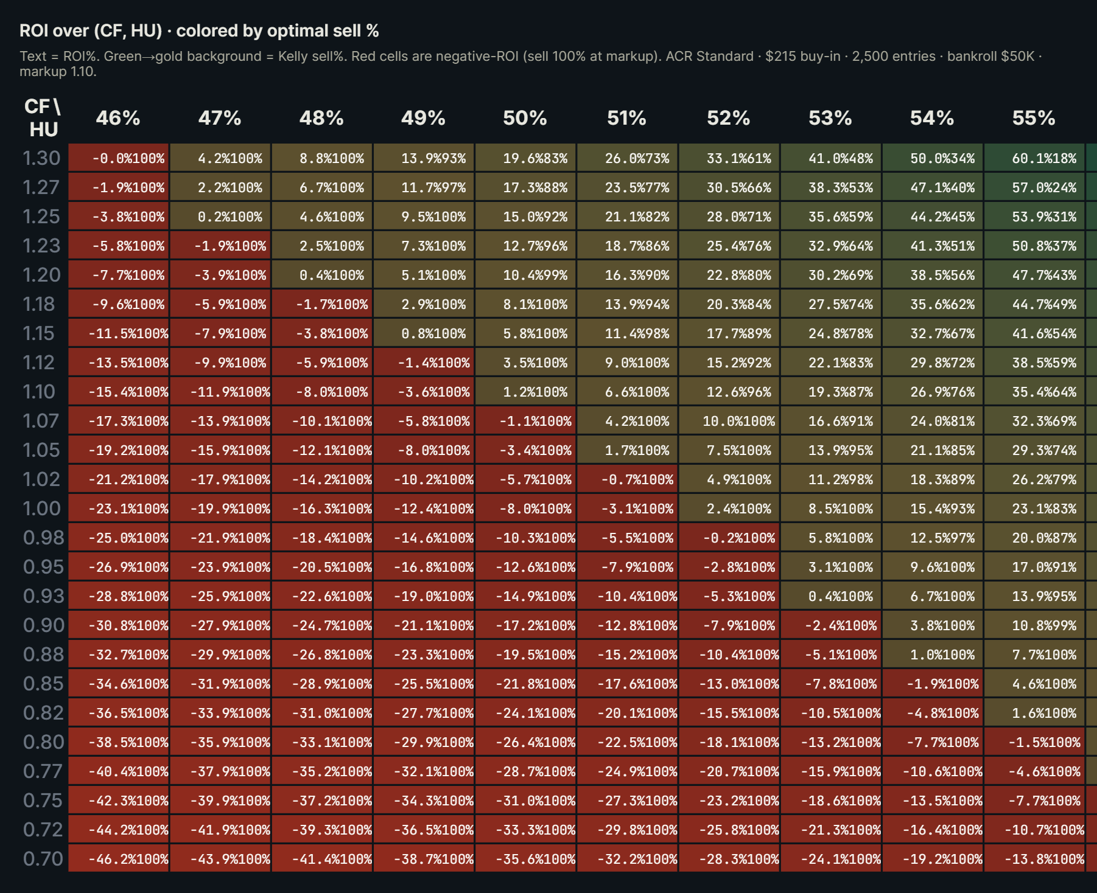Click the red cell showing -46.2%100%
Image resolution: width=1097 pixels, height=893 pixels.
coord(118,859)
